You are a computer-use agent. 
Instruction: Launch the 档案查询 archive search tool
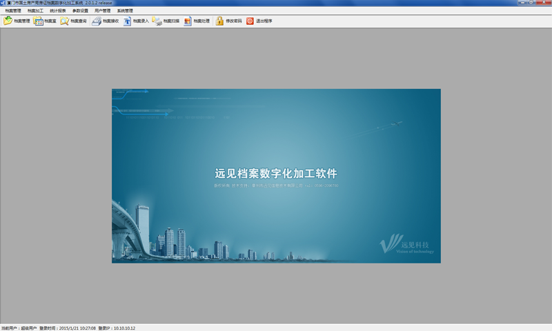click(73, 21)
